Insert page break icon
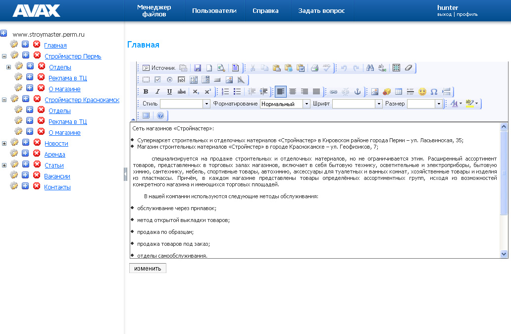The image size is (511, 334). [446, 92]
